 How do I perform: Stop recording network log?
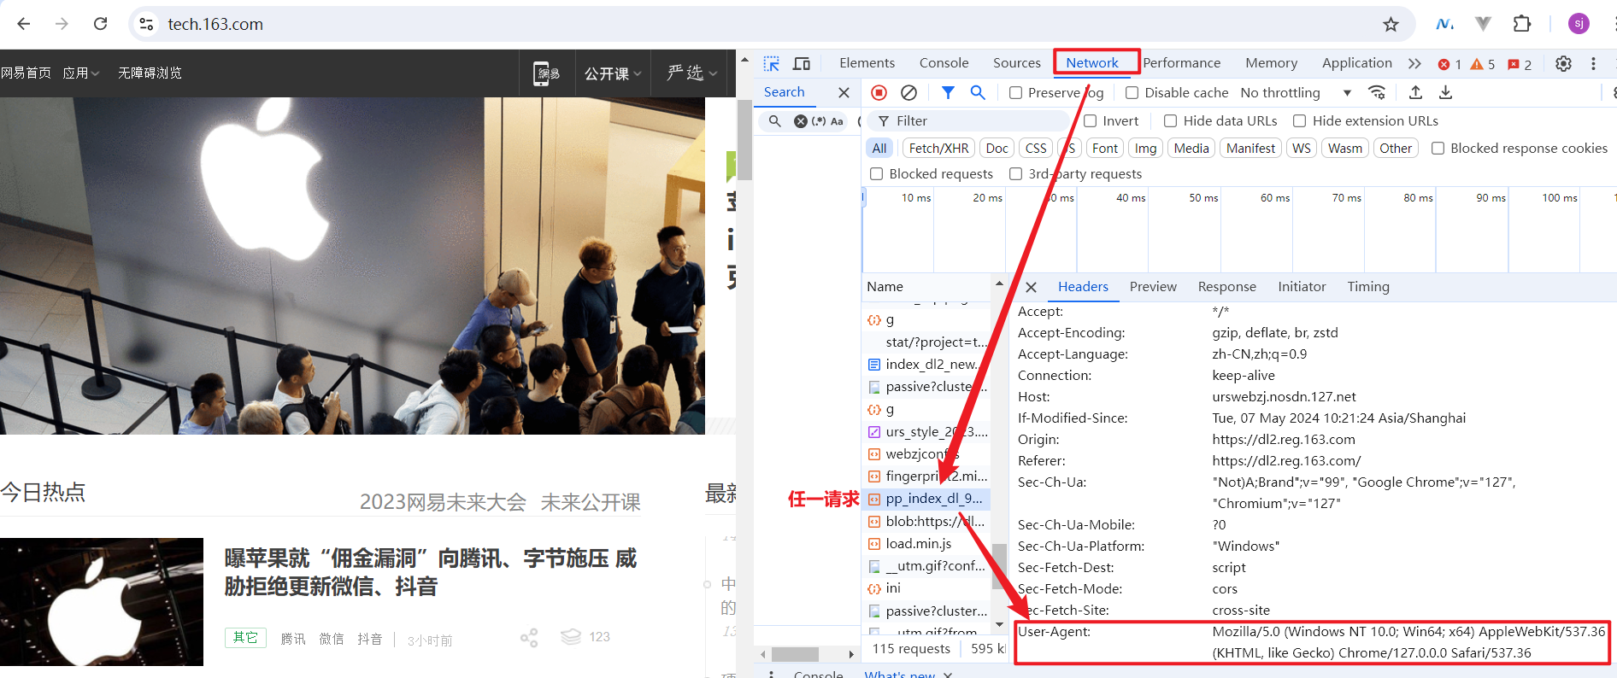click(x=879, y=92)
